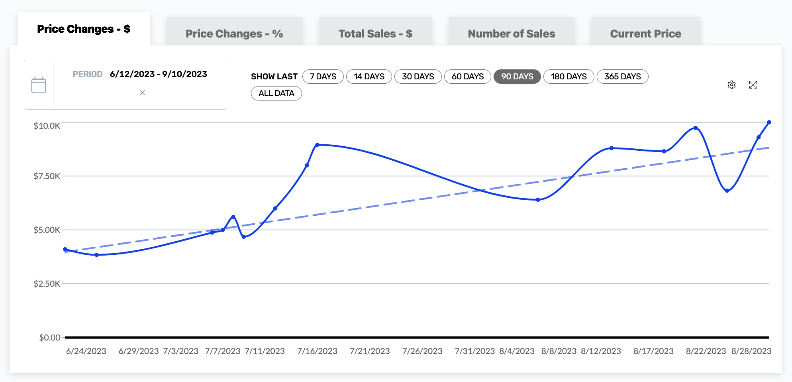The height and width of the screenshot is (382, 792).
Task: Show last 60 DAYS
Action: click(468, 77)
